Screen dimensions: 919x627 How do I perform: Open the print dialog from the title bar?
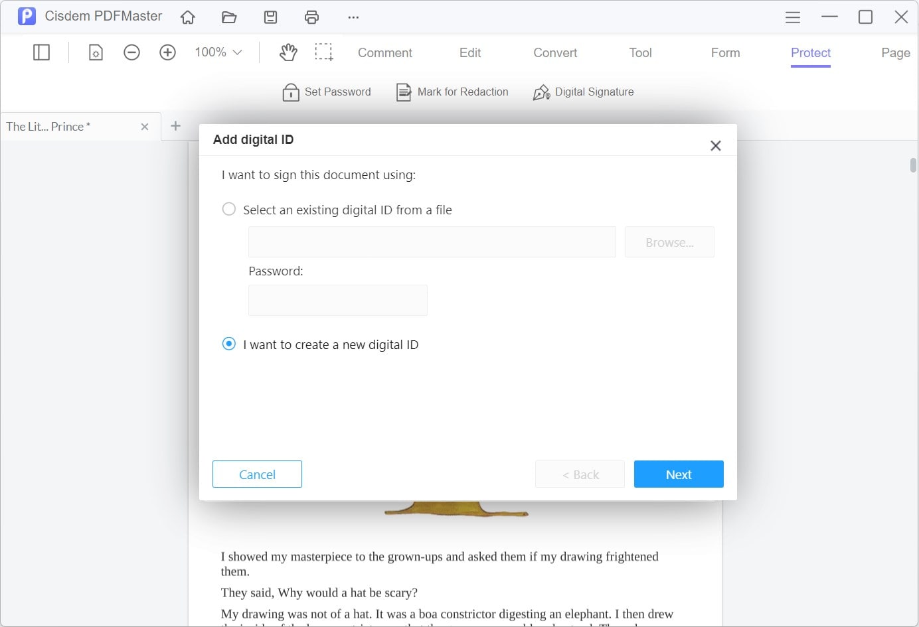(x=311, y=17)
